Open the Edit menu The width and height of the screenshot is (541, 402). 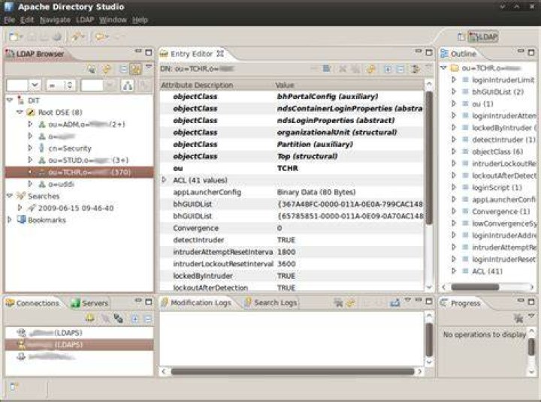pyautogui.click(x=27, y=20)
